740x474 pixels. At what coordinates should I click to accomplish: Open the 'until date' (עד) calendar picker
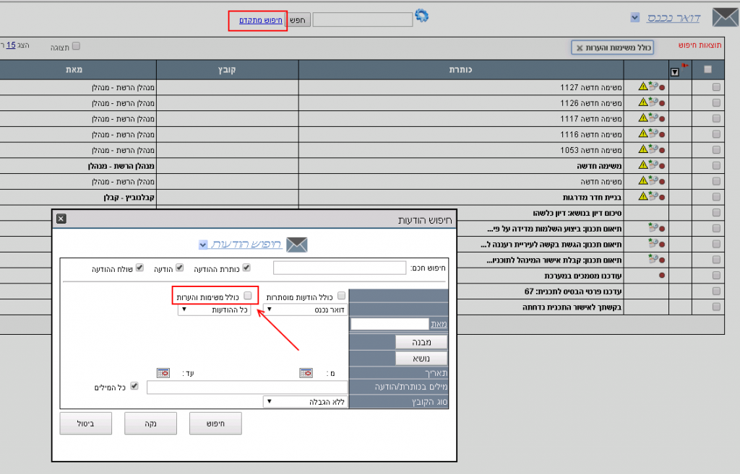point(163,373)
